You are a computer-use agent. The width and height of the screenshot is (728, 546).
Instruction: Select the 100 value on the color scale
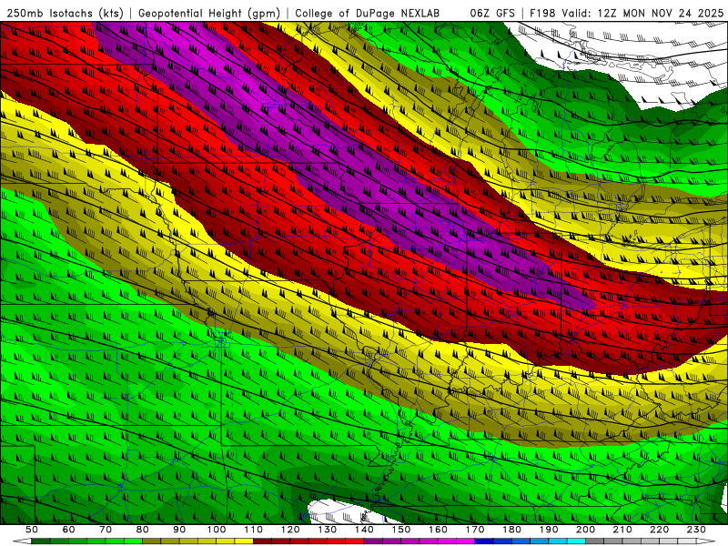217,530
